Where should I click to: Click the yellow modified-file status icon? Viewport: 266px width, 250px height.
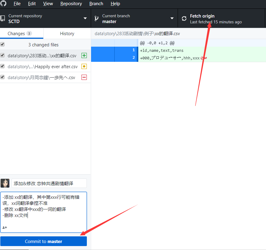[x=84, y=66]
